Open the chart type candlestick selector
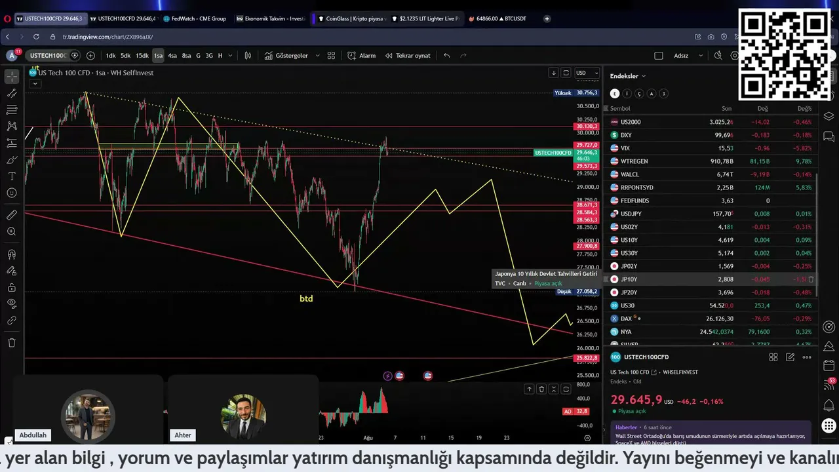 (x=248, y=56)
